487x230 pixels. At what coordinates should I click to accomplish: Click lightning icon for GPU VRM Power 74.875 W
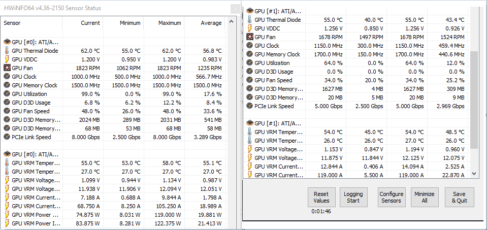7,215
